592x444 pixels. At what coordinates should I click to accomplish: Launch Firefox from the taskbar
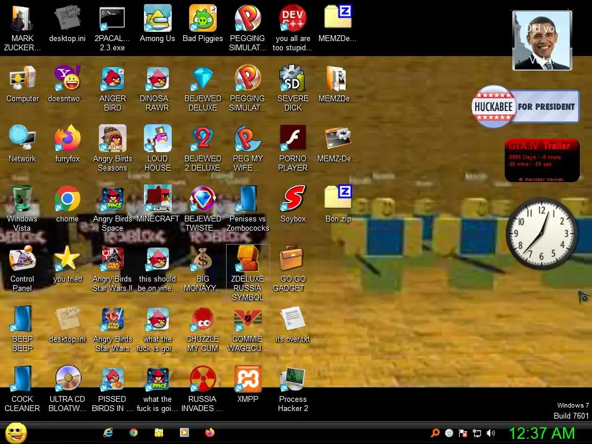(209, 432)
